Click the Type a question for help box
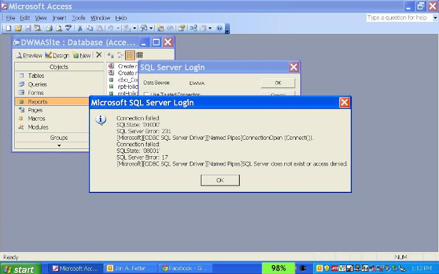The width and height of the screenshot is (439, 274). click(x=399, y=18)
